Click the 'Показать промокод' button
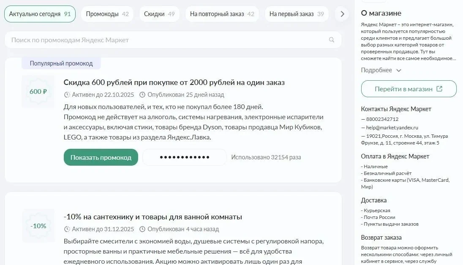 click(101, 157)
